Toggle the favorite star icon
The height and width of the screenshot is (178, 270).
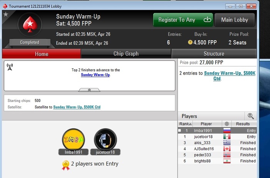(x=6, y=14)
